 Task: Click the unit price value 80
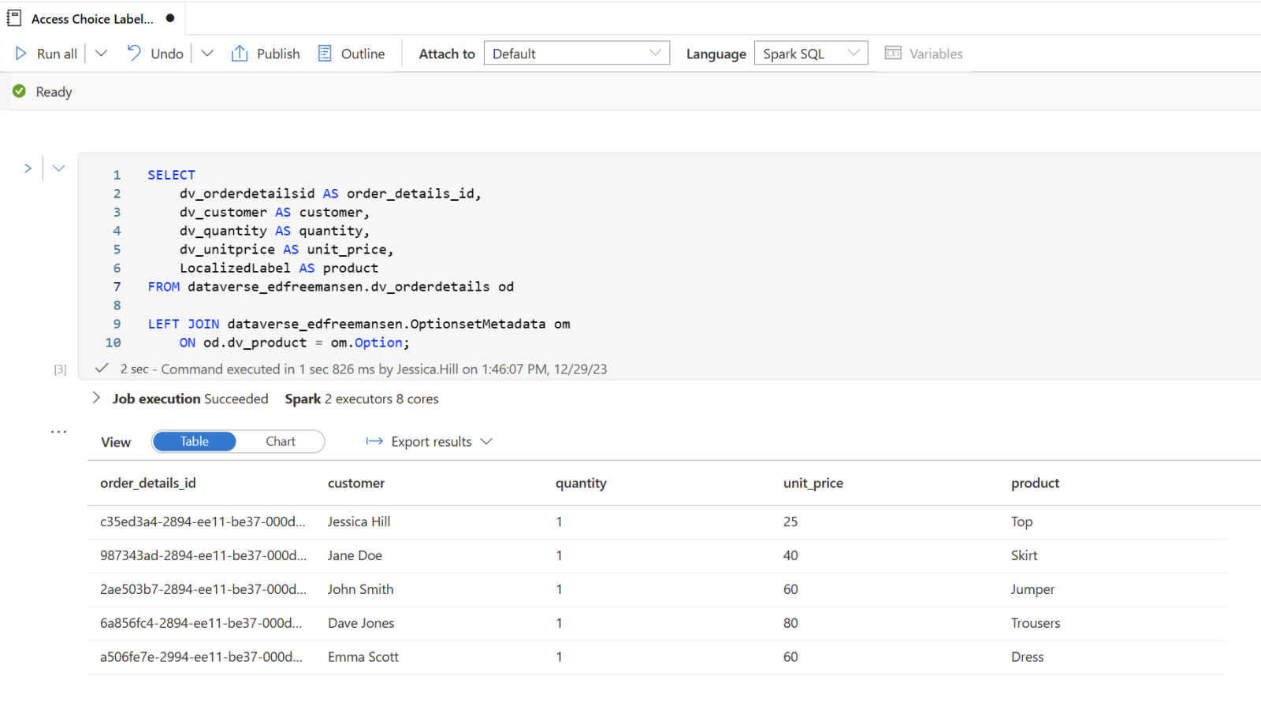coord(790,623)
